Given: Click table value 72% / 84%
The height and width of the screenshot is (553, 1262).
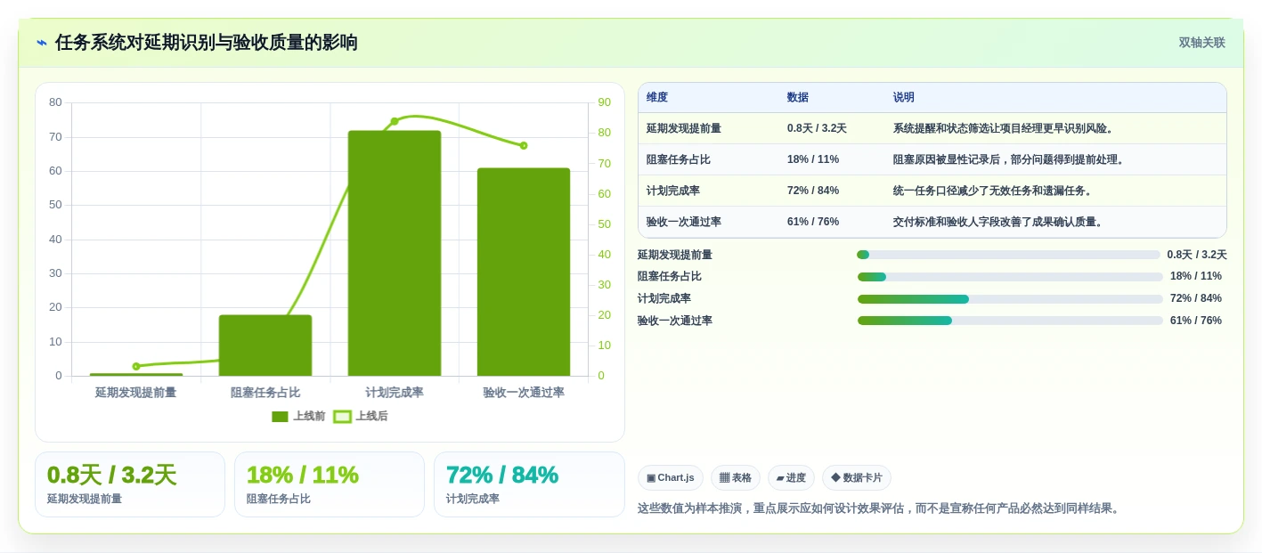Looking at the screenshot, I should [x=813, y=191].
